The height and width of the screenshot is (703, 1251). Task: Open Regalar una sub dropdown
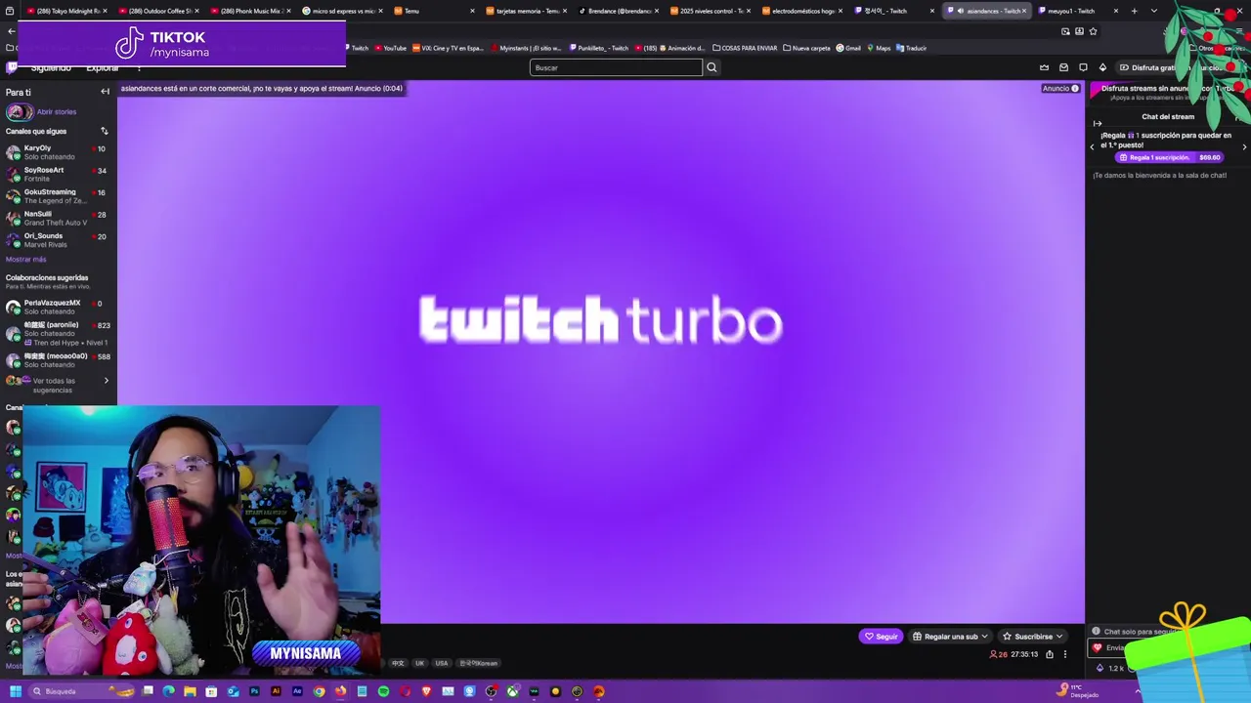coord(950,637)
